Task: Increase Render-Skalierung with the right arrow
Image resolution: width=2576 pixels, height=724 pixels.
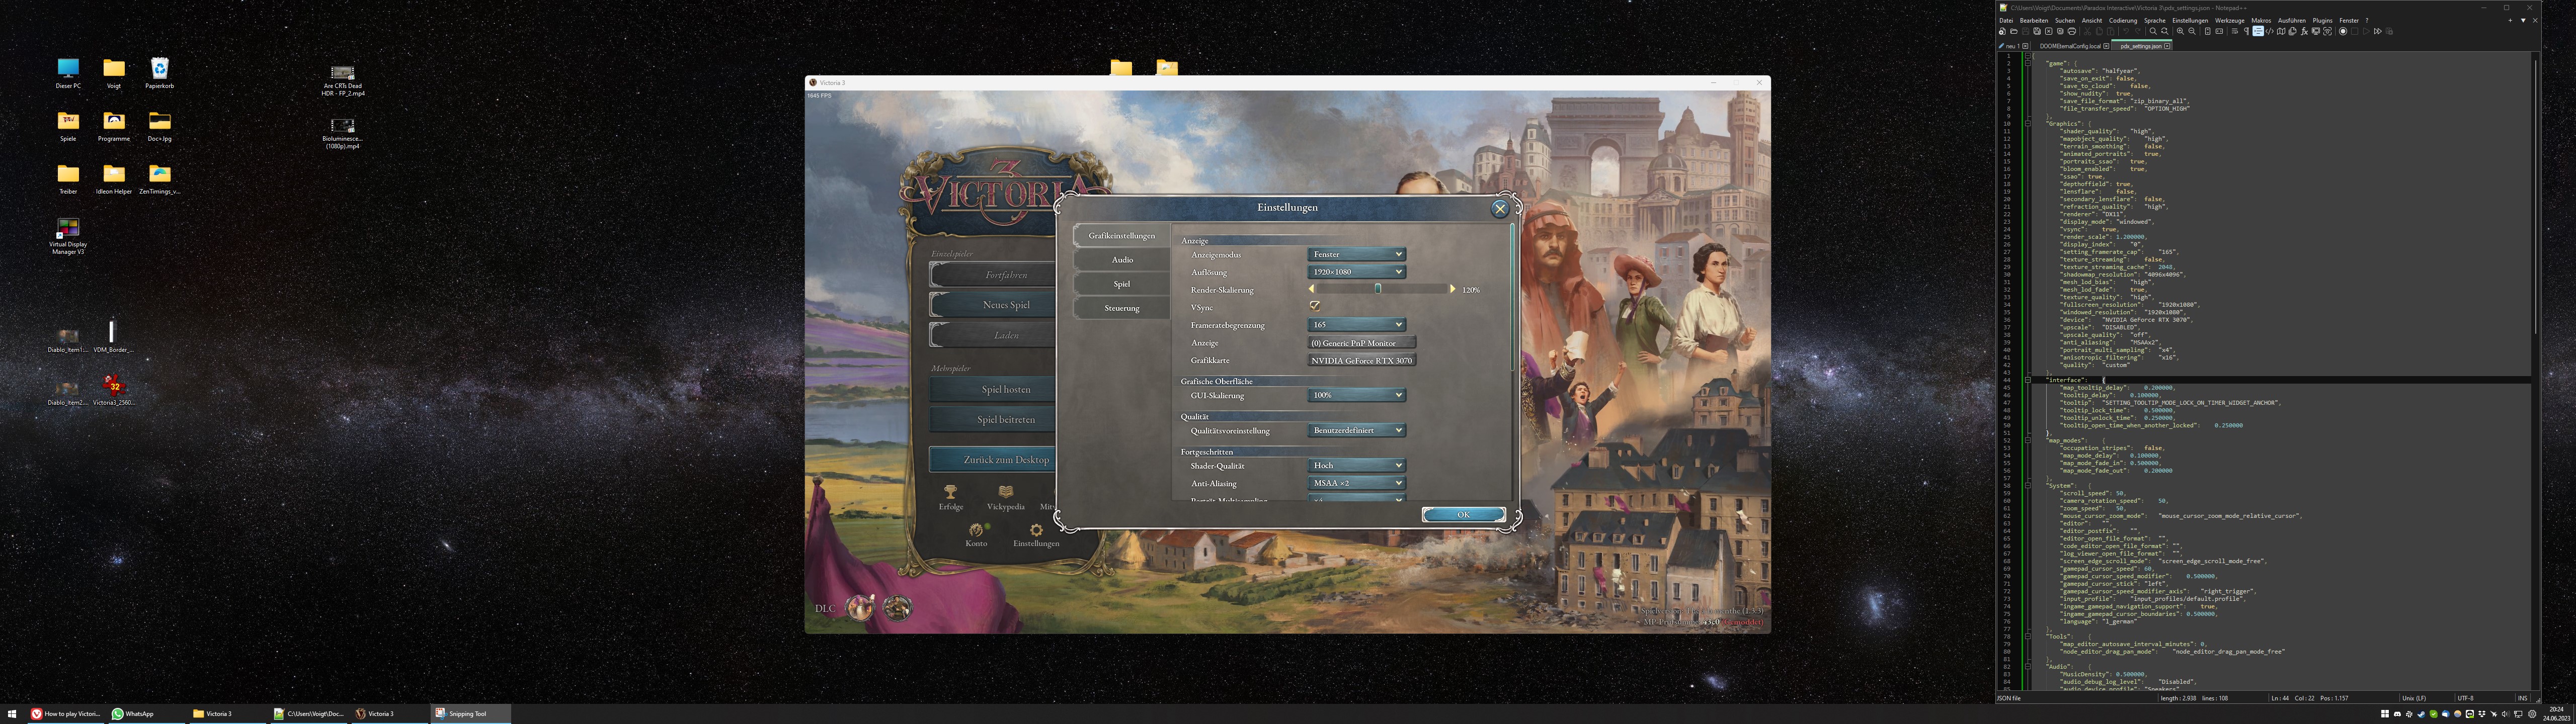Action: point(1452,289)
